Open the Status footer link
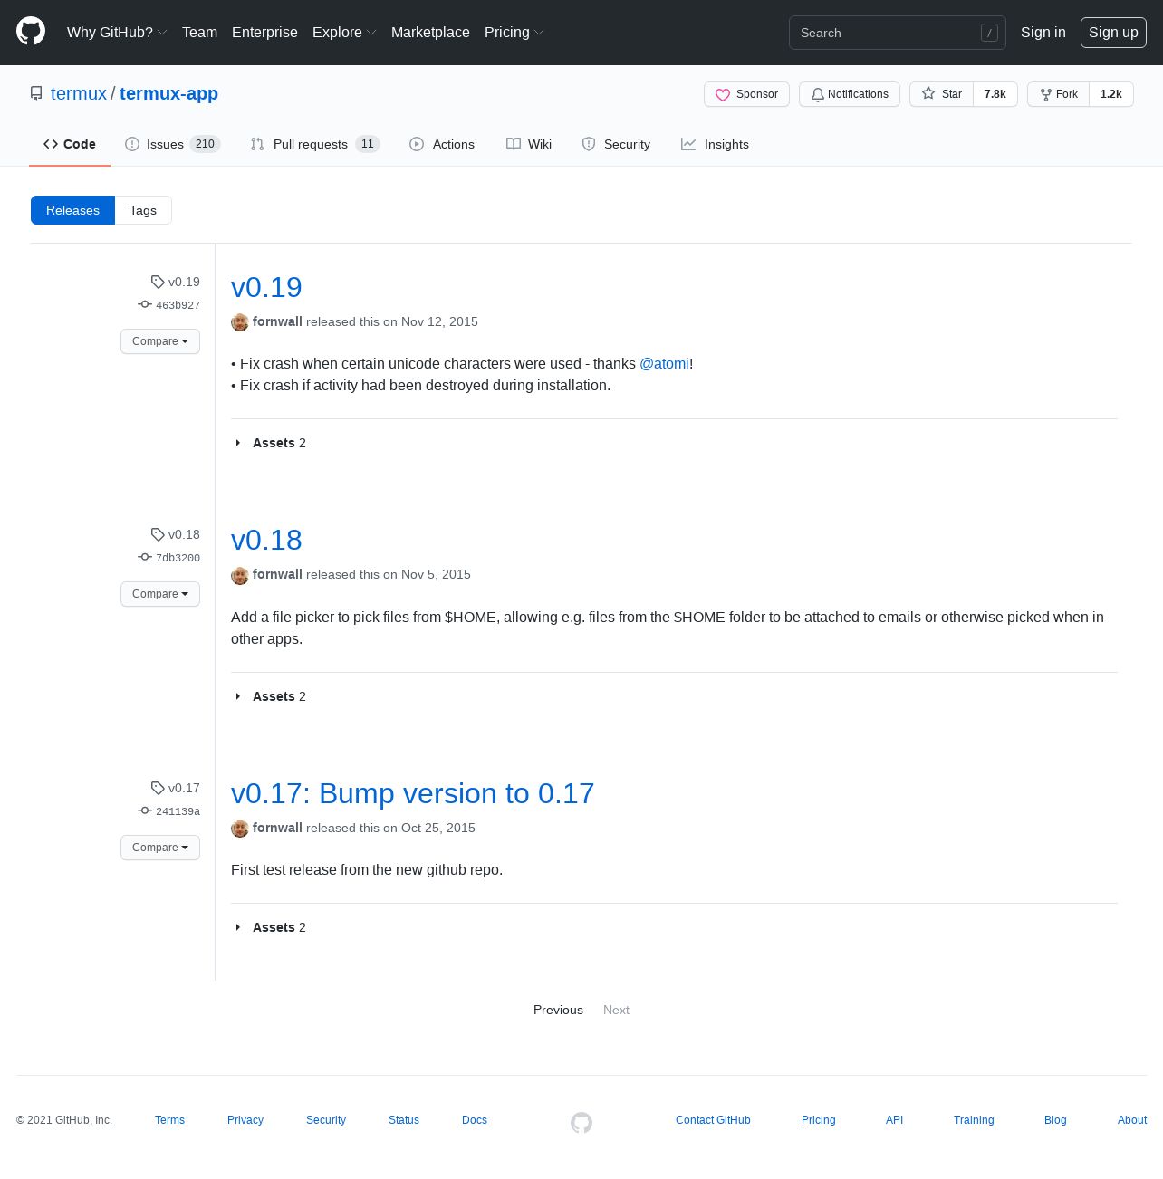 [404, 1120]
